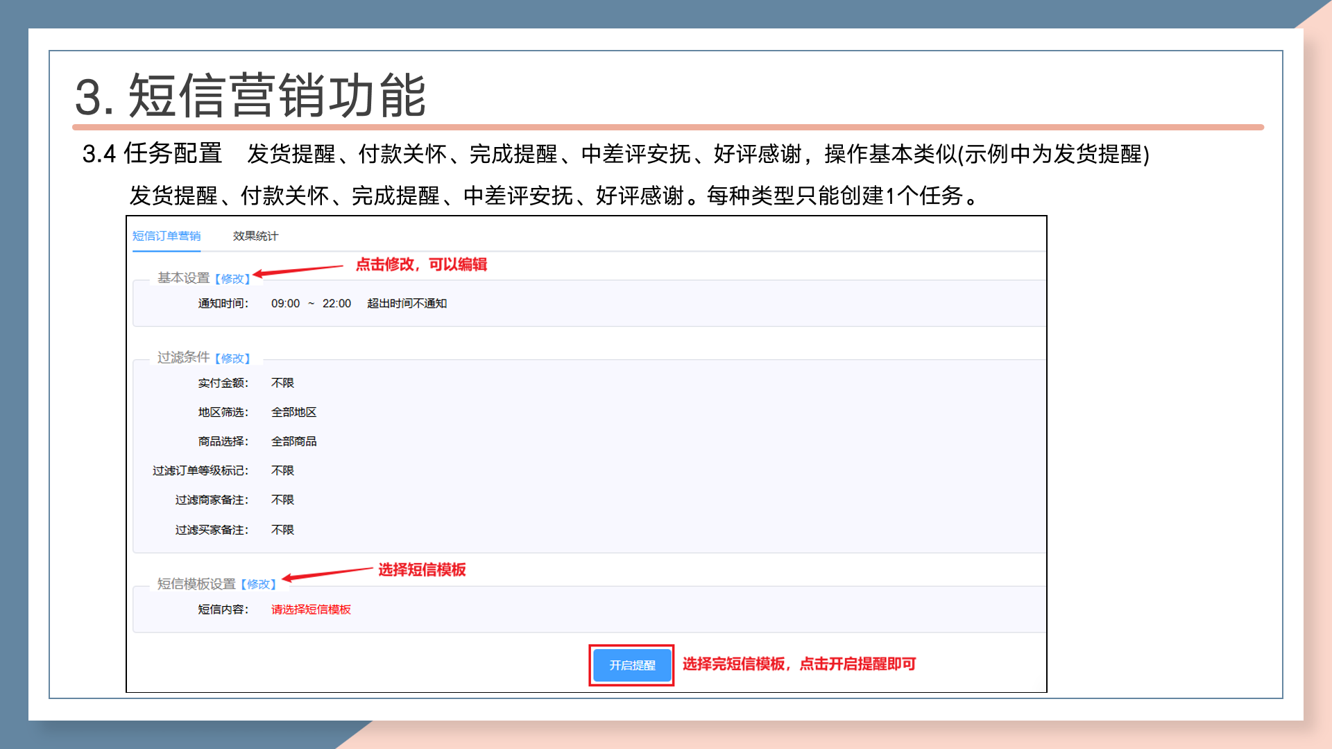Open the 效果统计 tab
1332x749 pixels.
[255, 236]
